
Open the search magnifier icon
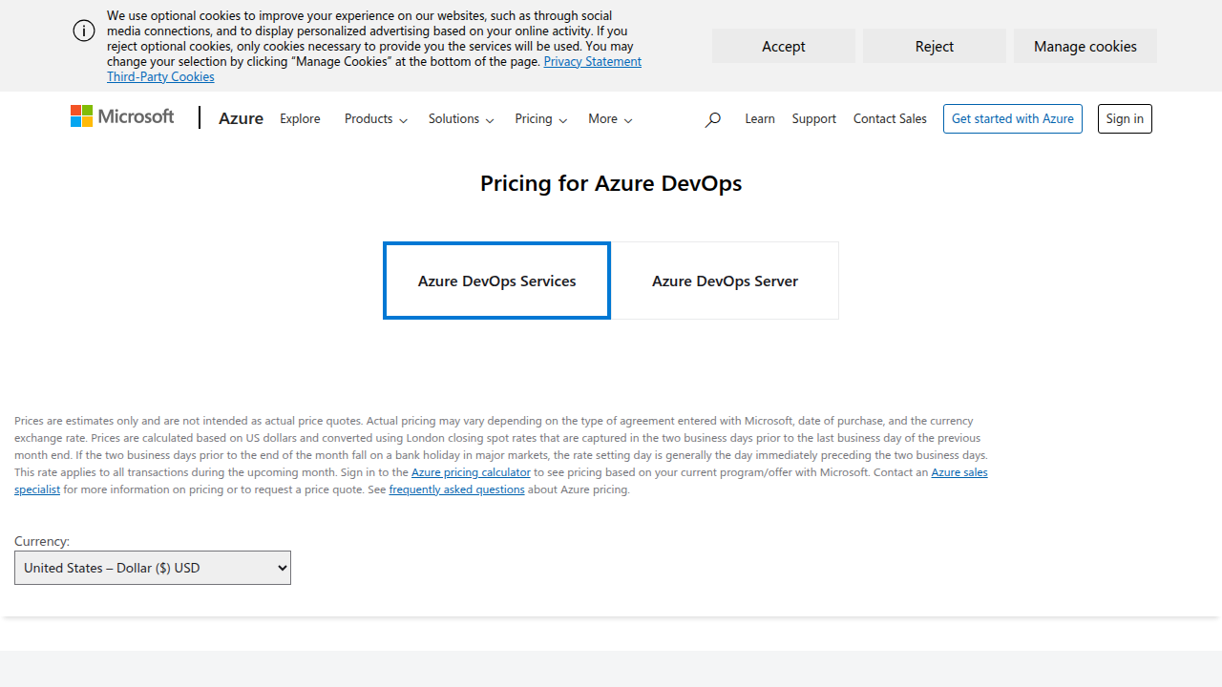[712, 119]
